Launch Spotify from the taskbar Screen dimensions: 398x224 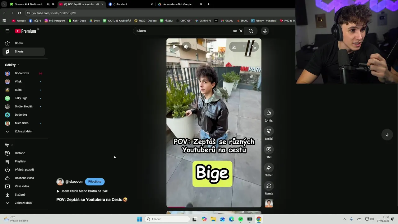(x=240, y=219)
